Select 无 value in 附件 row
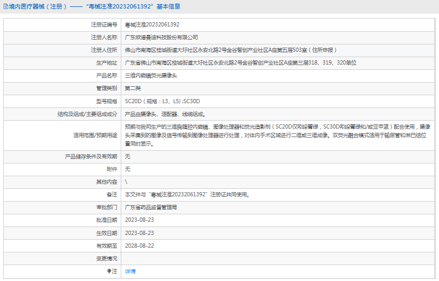The image size is (439, 281). (128, 169)
